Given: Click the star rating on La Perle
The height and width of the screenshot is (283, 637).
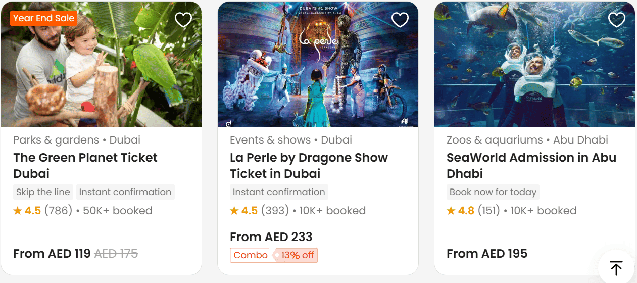Looking at the screenshot, I should click(244, 211).
